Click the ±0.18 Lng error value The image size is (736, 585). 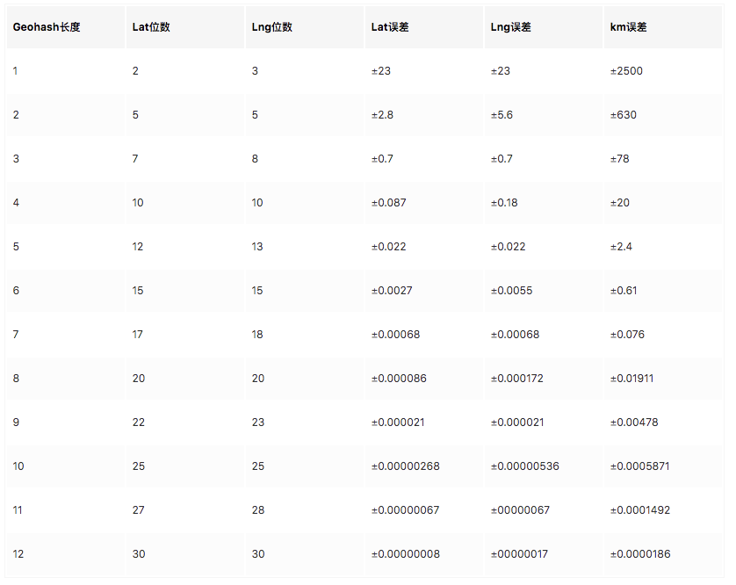click(504, 203)
